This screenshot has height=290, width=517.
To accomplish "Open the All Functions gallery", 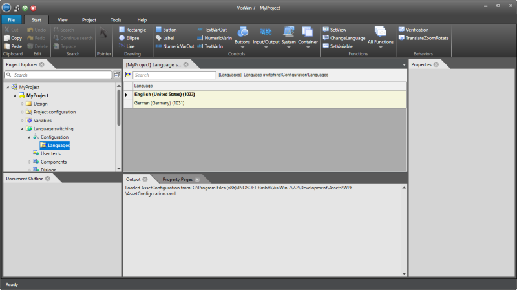I will 381,37.
